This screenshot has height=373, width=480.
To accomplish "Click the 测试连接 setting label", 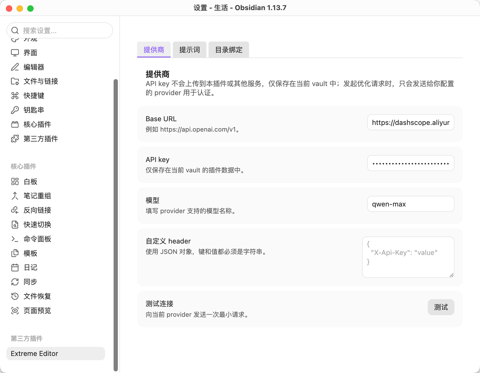I will click(159, 304).
